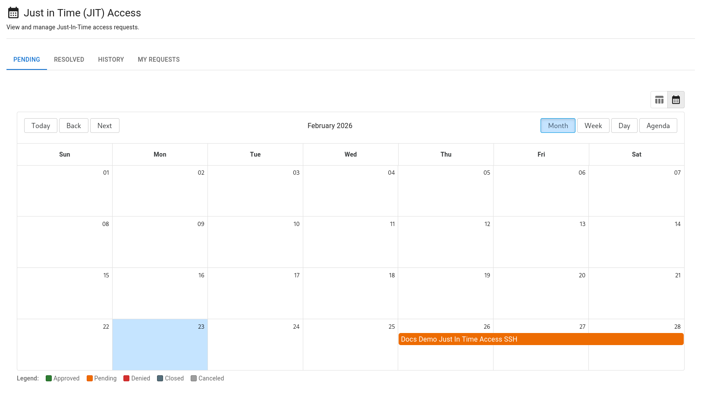This screenshot has height=399, width=701.
Task: Click the green Approved legend swatch
Action: point(49,378)
